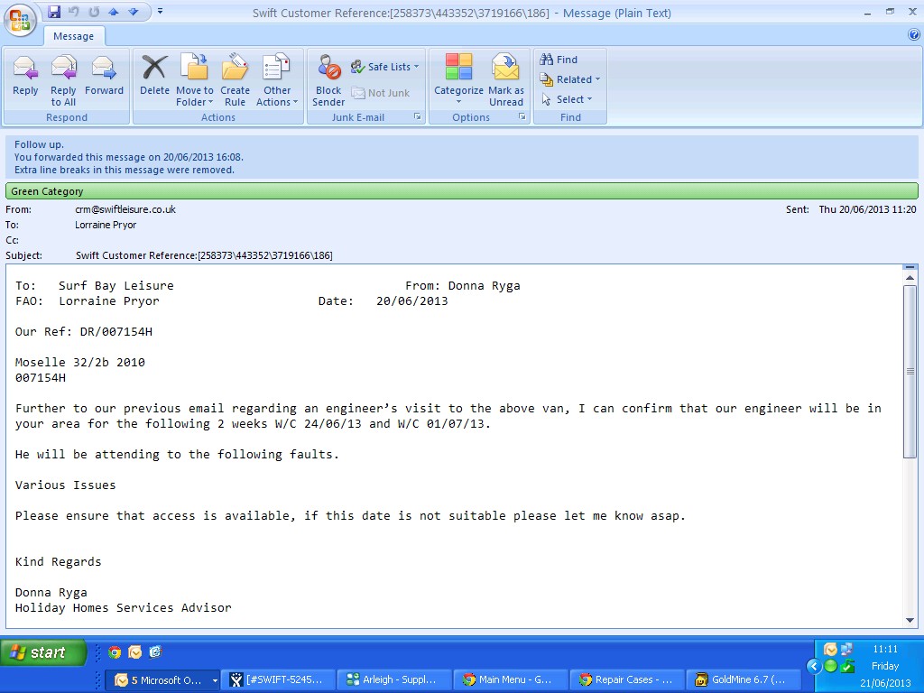Click recipient Lorraine Pryor
924x693 pixels.
click(106, 225)
